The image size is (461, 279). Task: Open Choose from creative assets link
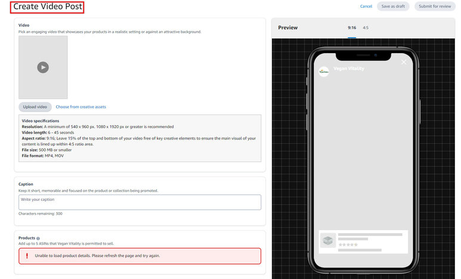pyautogui.click(x=81, y=107)
